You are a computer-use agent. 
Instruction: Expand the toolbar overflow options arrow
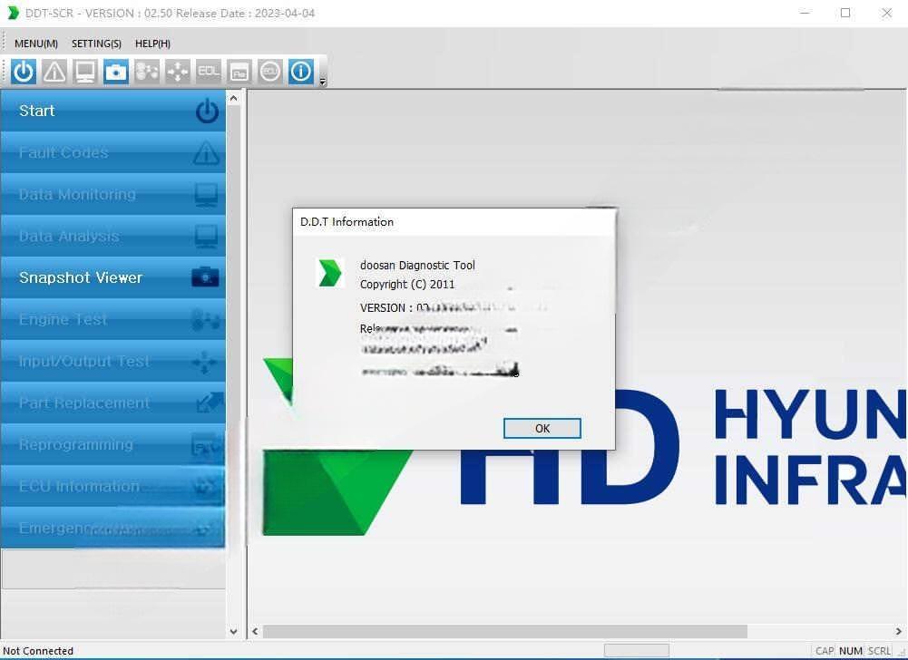(323, 82)
